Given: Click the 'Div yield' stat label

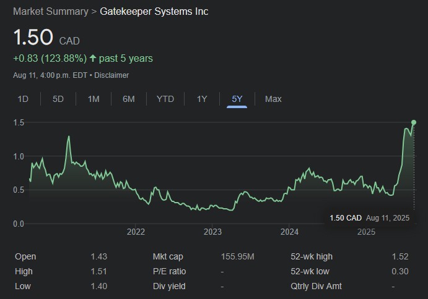Looking at the screenshot, I should click(169, 286).
